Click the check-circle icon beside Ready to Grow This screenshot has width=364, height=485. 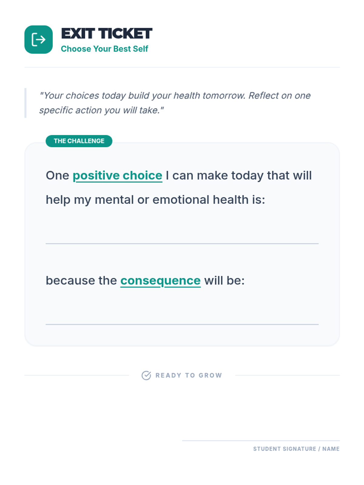coord(146,375)
